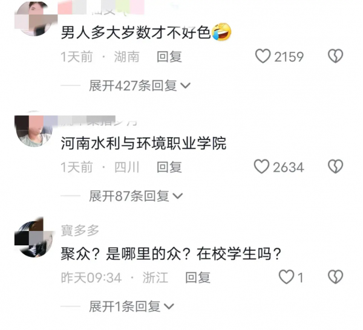This screenshot has width=363, height=330.
Task: Dislike the comment with 2634 likes
Action: (335, 166)
